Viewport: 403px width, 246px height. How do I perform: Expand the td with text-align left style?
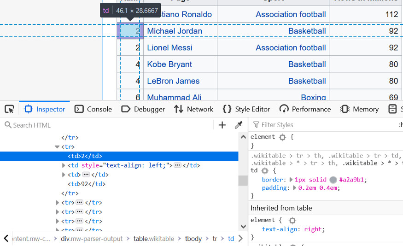[x=64, y=165]
